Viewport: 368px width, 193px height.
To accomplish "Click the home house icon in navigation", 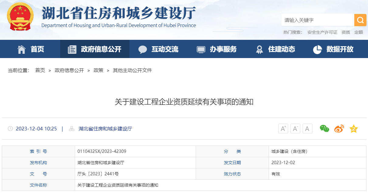I will pos(22,49).
